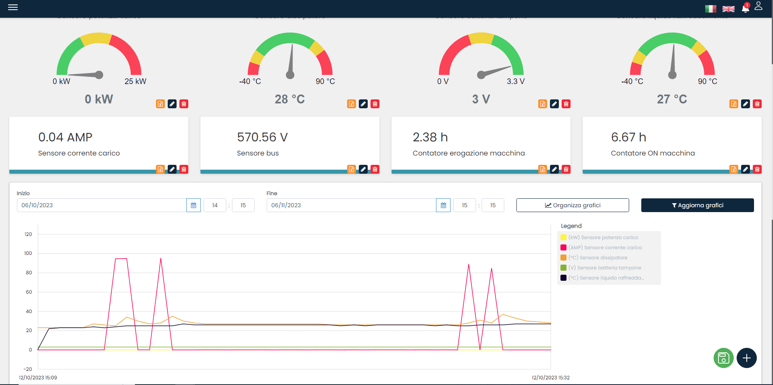Delete Contatore erogazione macchina card

[566, 169]
